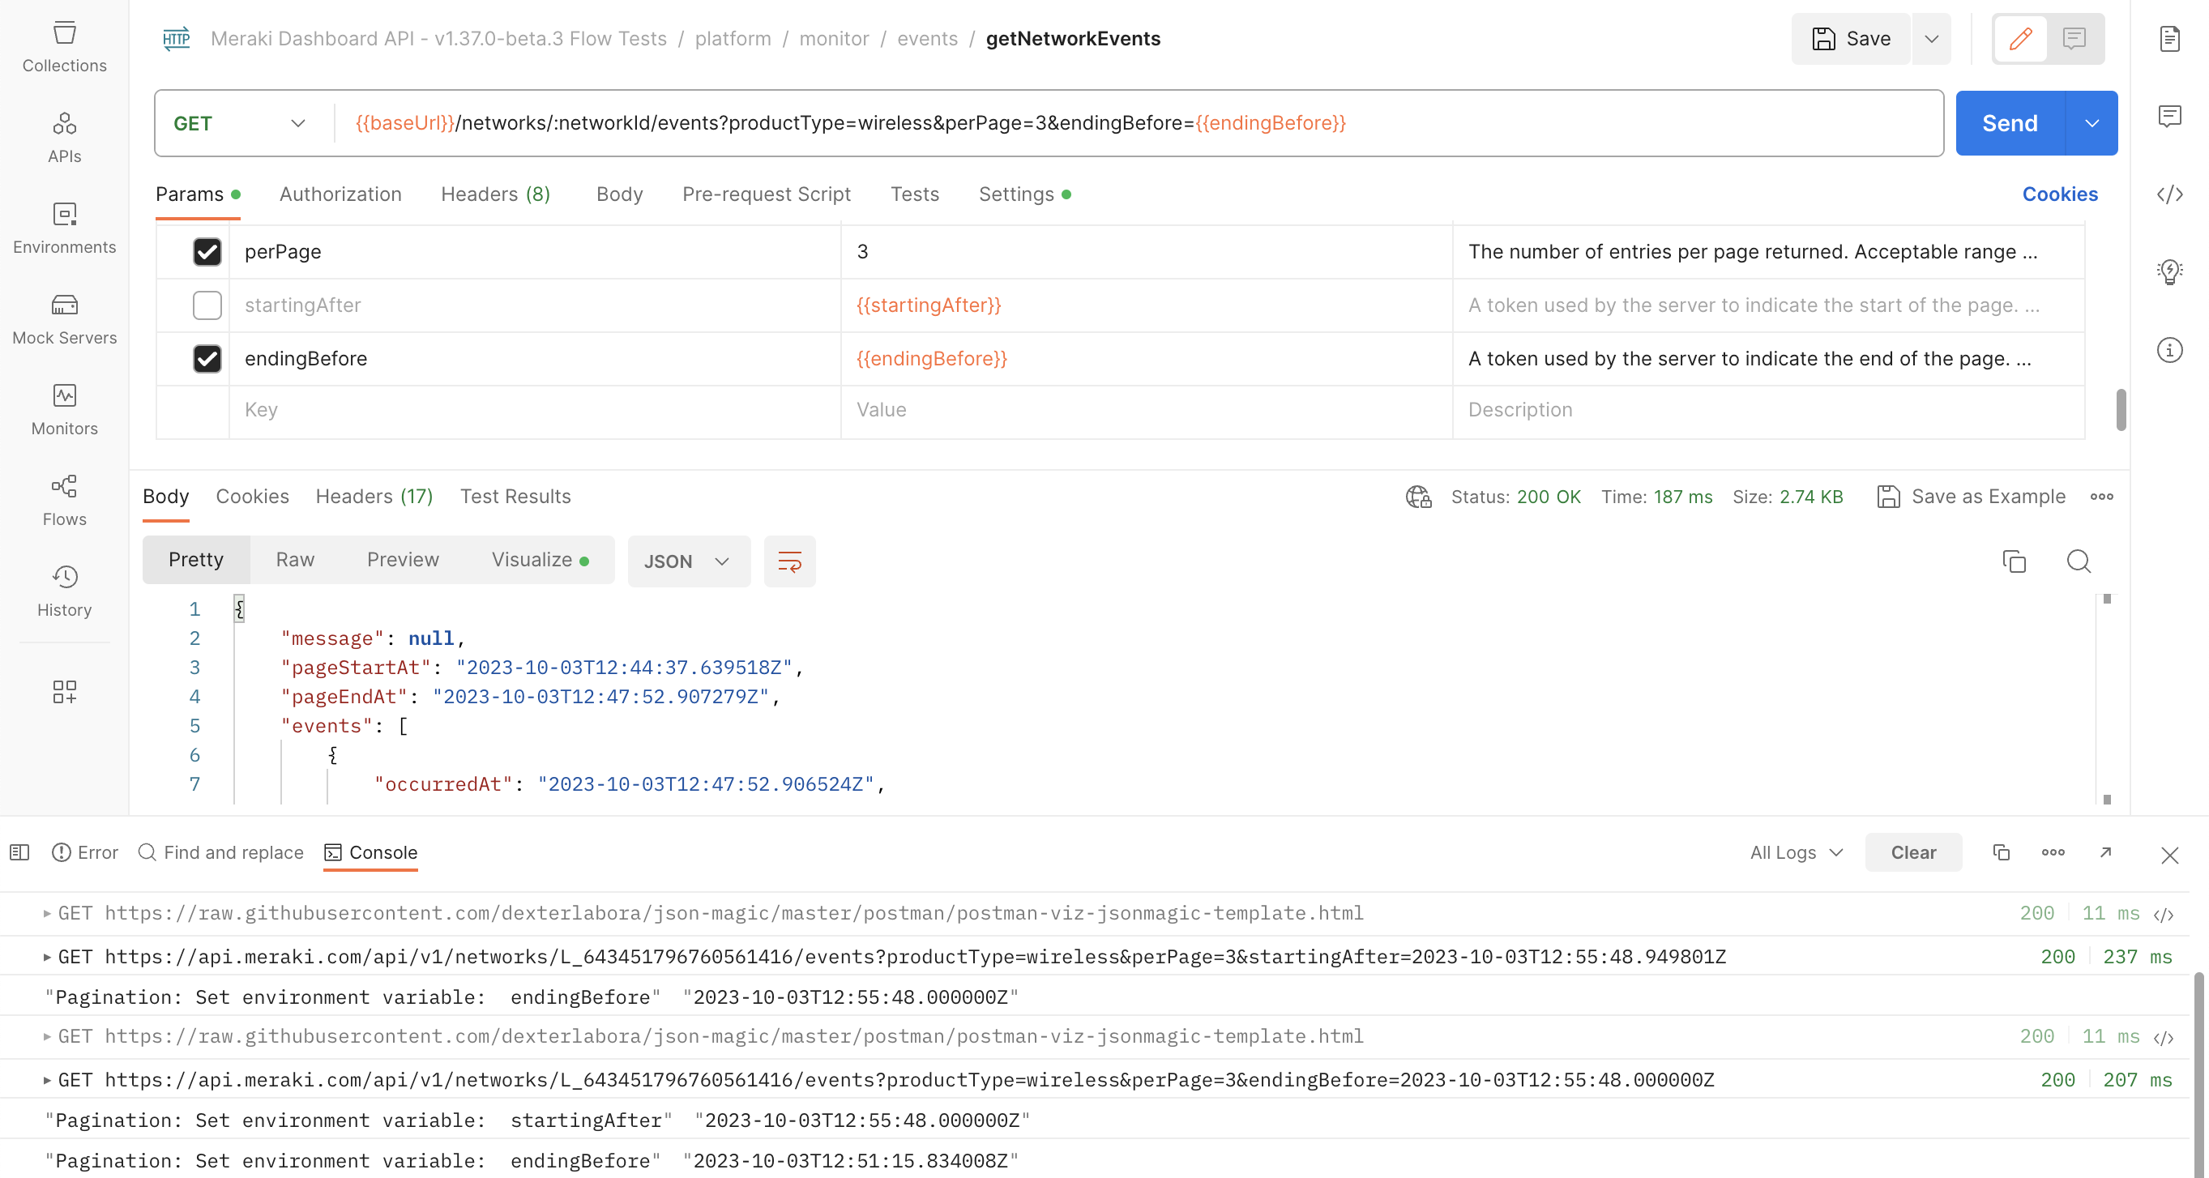Open the code snippet panel
This screenshot has width=2209, height=1178.
click(x=2169, y=194)
